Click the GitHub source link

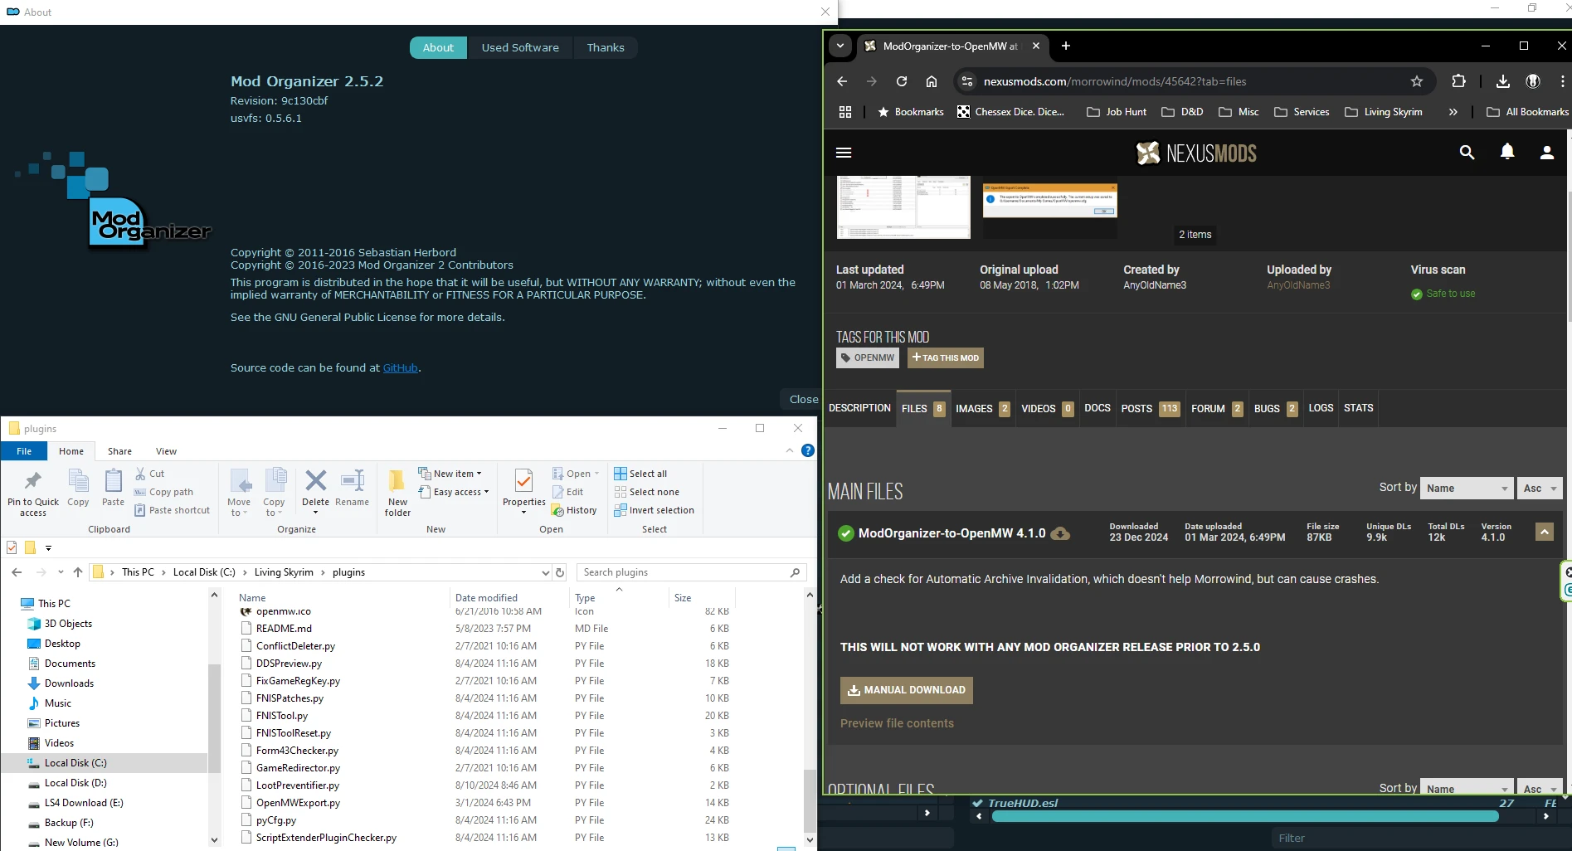point(400,368)
